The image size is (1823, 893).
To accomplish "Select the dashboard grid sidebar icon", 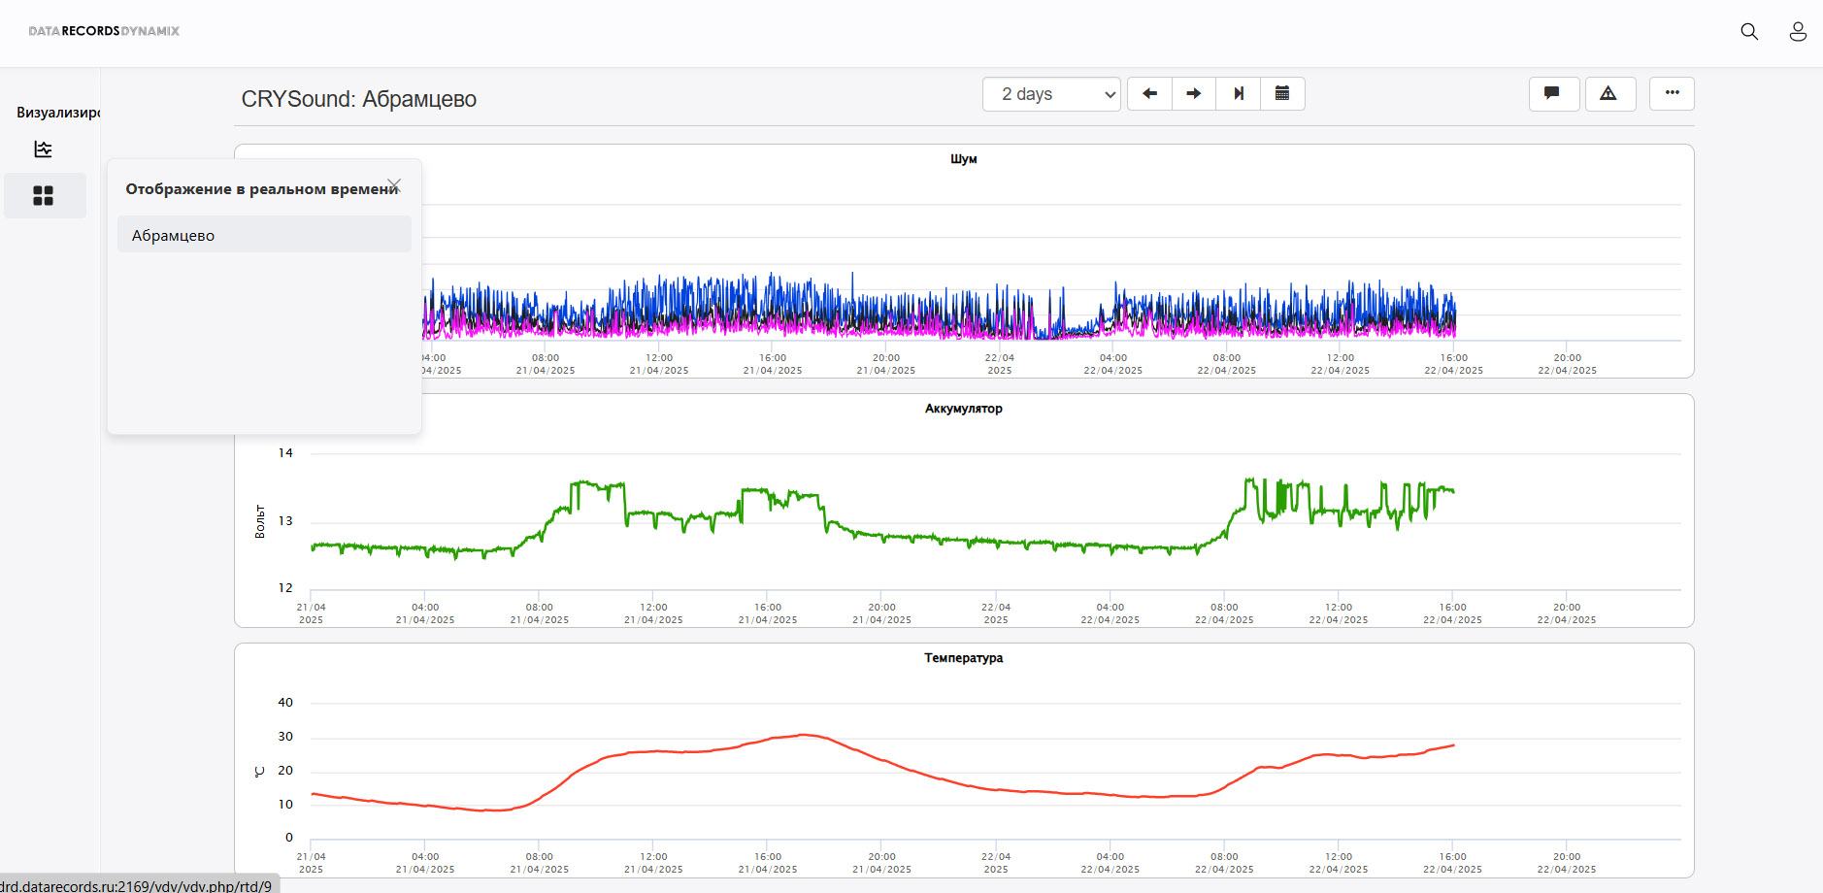I will 44,196.
